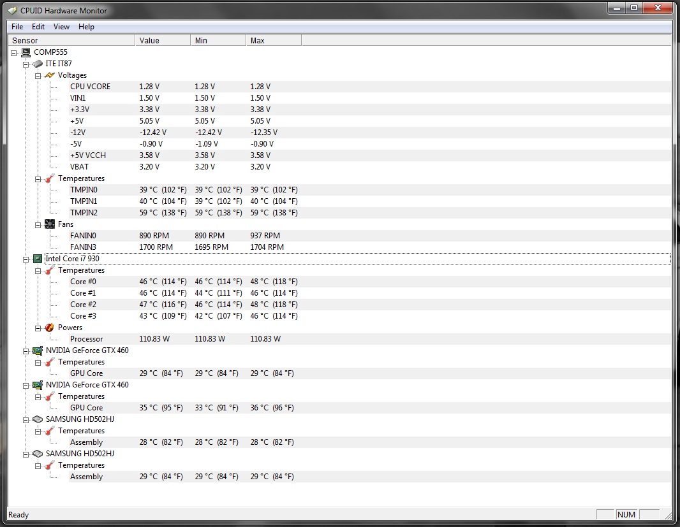Viewport: 680px width, 527px height.
Task: Select the Core #0 temperature row
Action: pos(370,282)
